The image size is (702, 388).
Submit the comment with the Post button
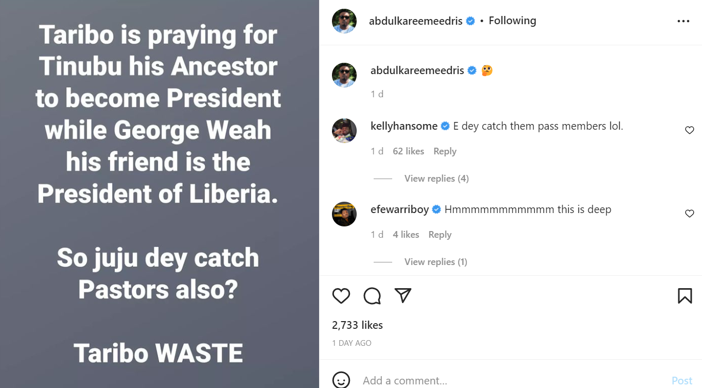[x=681, y=380]
